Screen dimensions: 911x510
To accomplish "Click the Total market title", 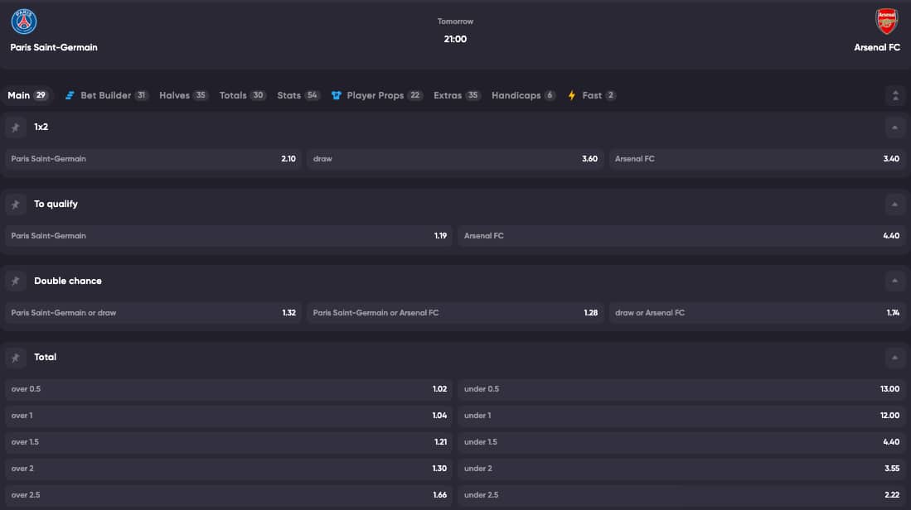I will (x=46, y=358).
